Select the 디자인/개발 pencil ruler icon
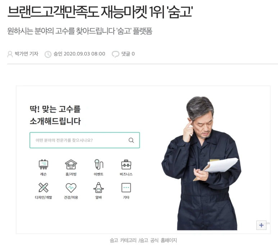This screenshot has width=278, height=252. tap(44, 188)
